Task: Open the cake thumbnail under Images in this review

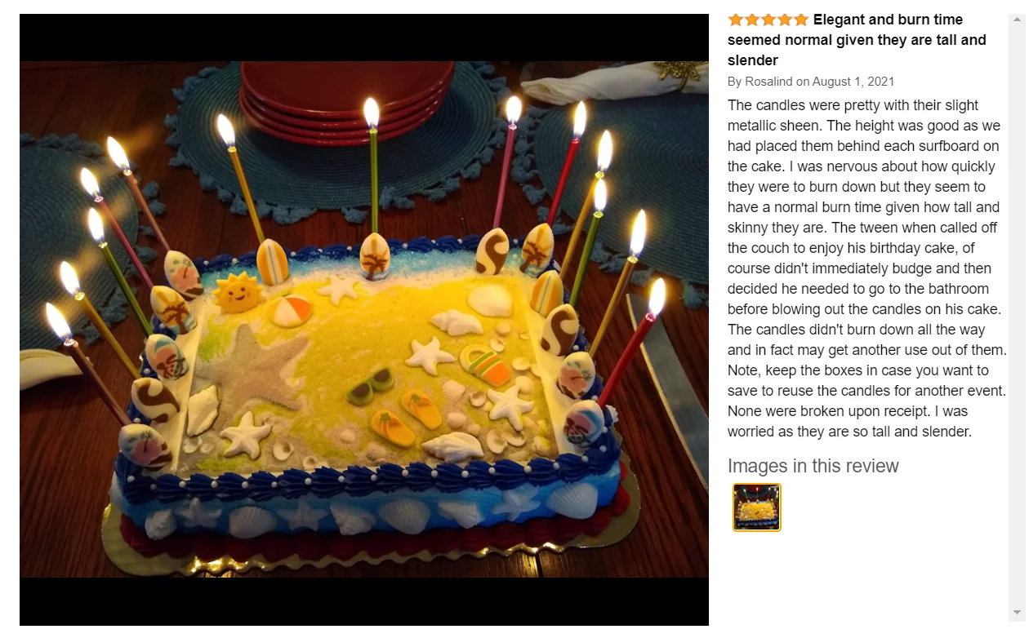Action: [756, 507]
